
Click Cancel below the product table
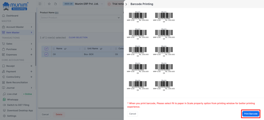[x=45, y=114]
